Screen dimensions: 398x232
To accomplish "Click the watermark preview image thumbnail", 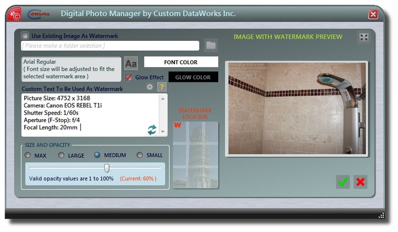I will (297, 109).
